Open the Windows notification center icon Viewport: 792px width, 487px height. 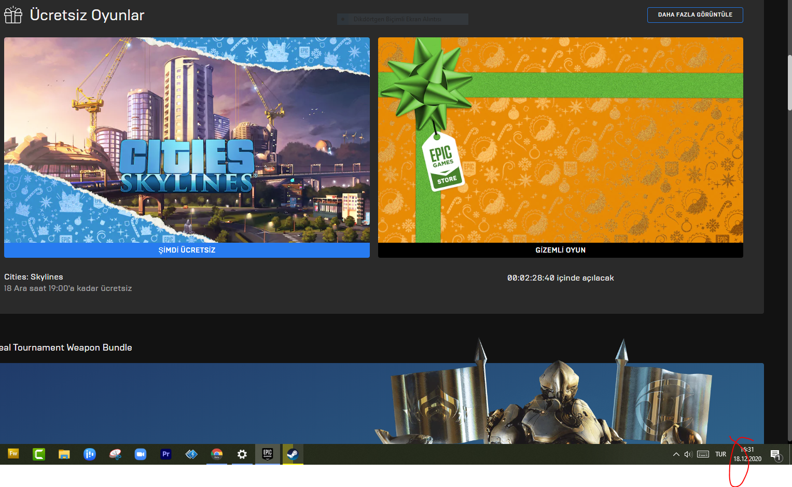(776, 455)
